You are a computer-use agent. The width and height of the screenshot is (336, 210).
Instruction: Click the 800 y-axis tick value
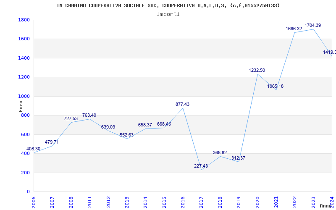click(25, 115)
